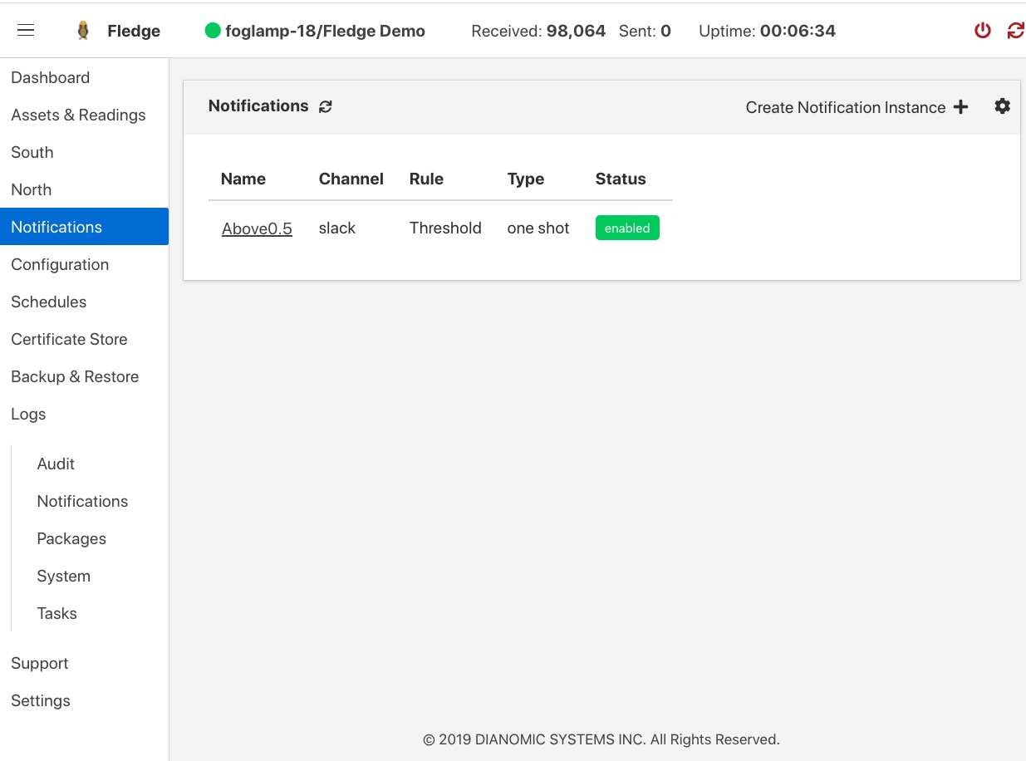Toggle the hamburger sidebar menu icon

[26, 31]
